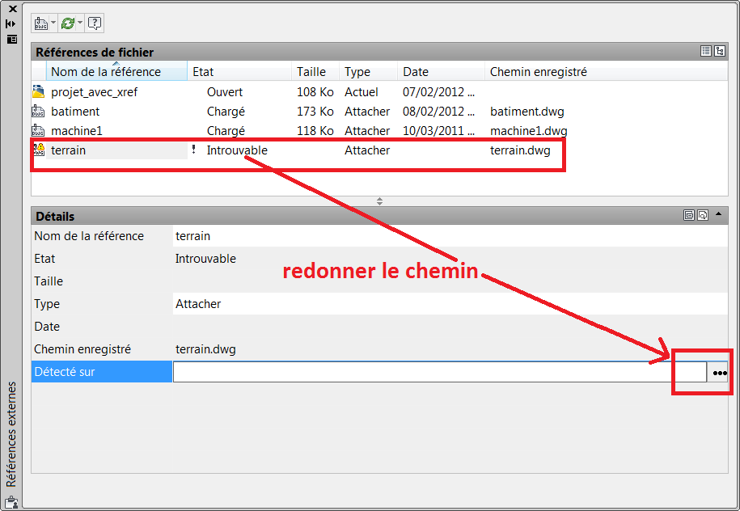Click the bottom-left palette icon

pos(11,502)
